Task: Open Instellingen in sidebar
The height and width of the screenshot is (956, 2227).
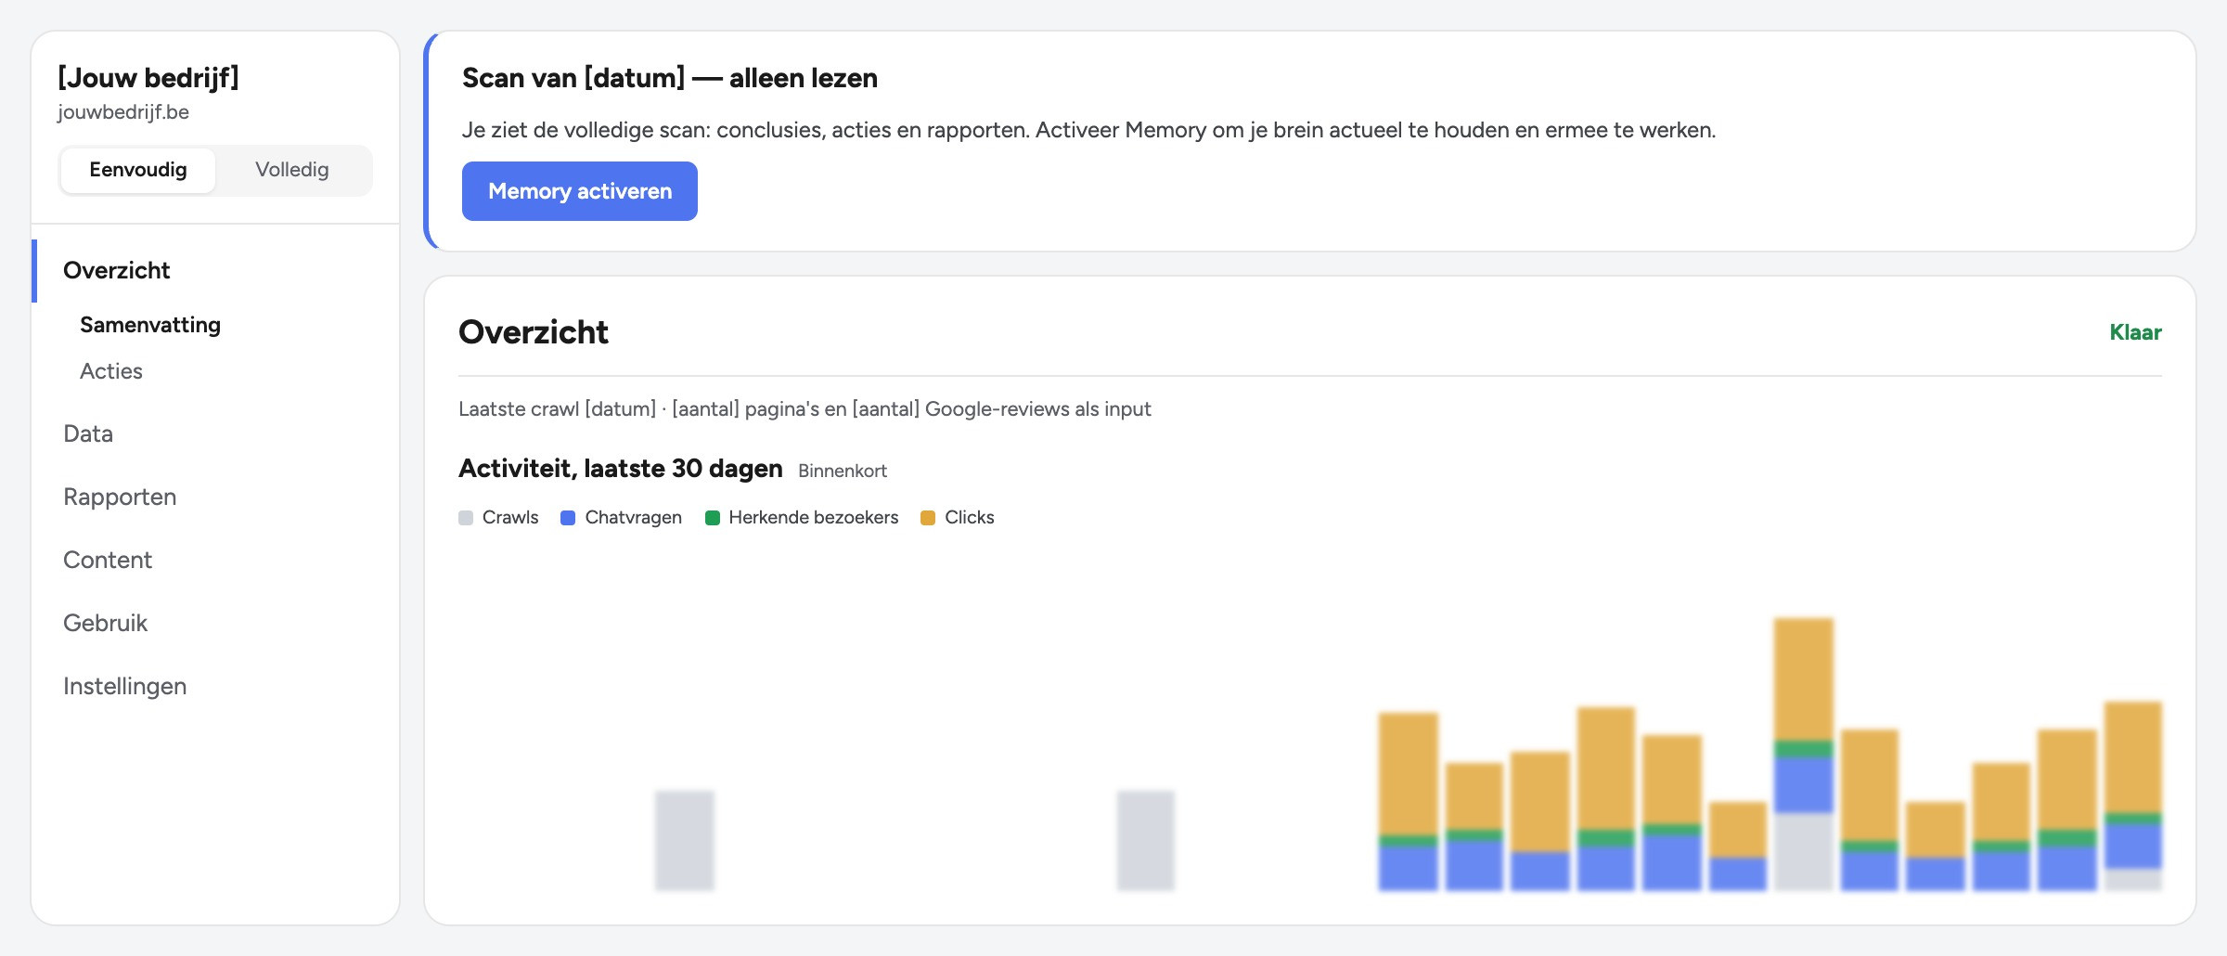Action: click(125, 686)
